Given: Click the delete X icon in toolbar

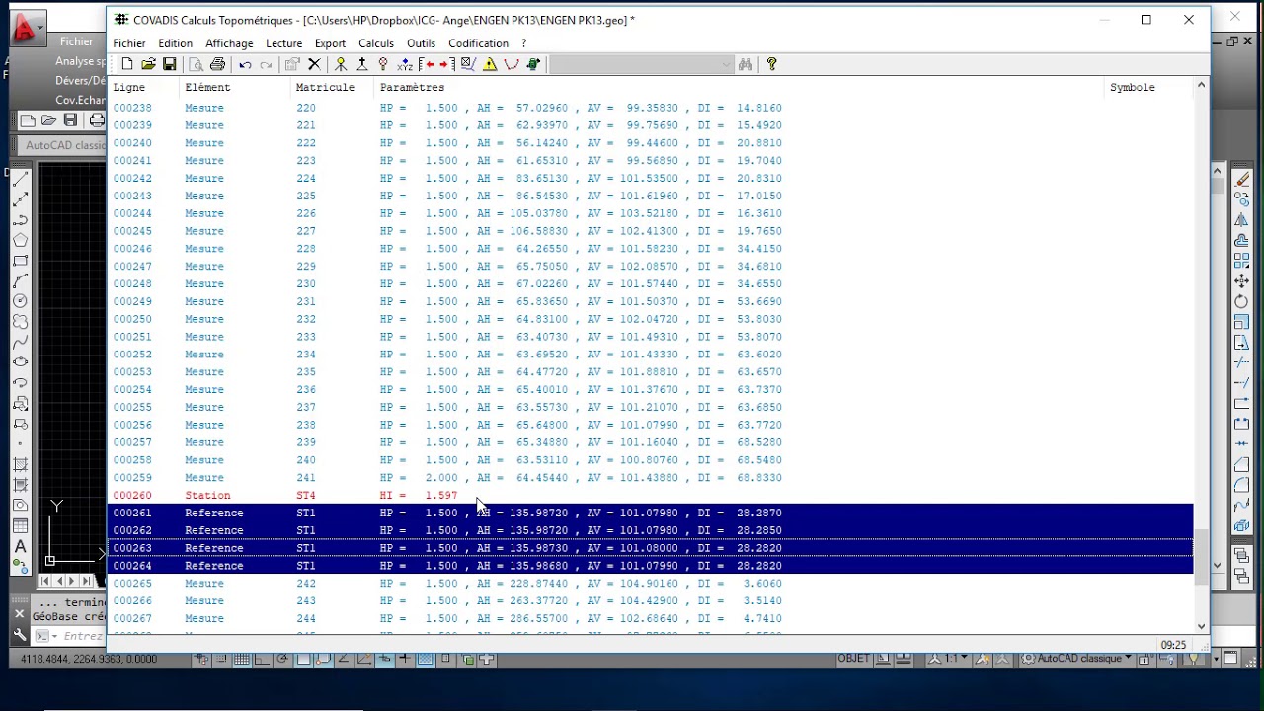Looking at the screenshot, I should [x=314, y=64].
